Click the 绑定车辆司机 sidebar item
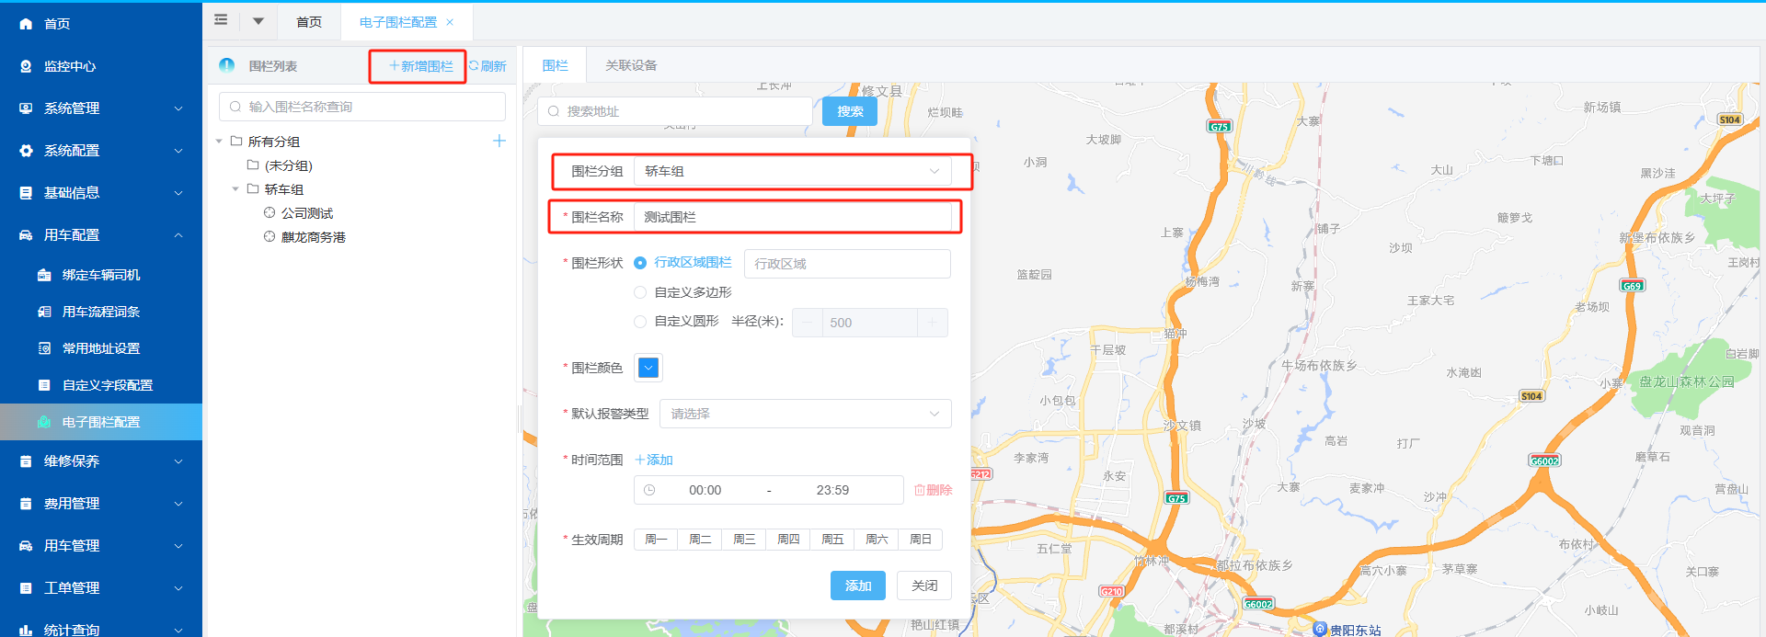The width and height of the screenshot is (1766, 637). point(101,275)
